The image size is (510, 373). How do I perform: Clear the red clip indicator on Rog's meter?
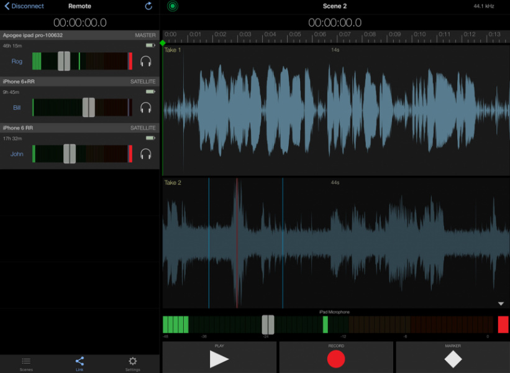pos(130,61)
